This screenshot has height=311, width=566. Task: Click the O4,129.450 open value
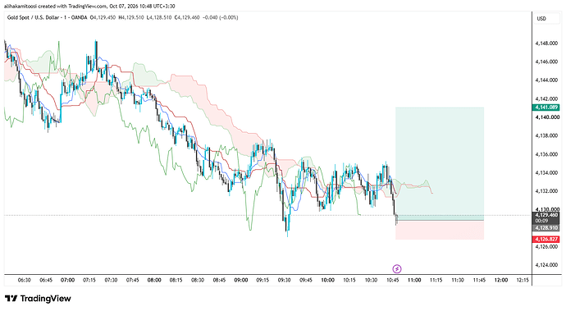(103, 17)
